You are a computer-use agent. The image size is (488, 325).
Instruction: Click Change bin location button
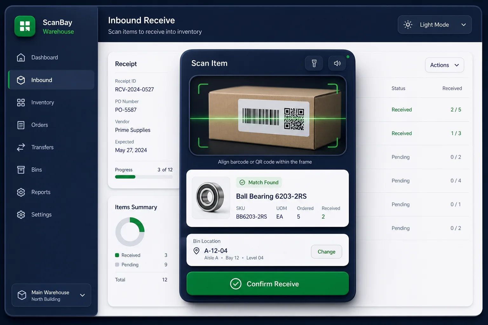(327, 252)
